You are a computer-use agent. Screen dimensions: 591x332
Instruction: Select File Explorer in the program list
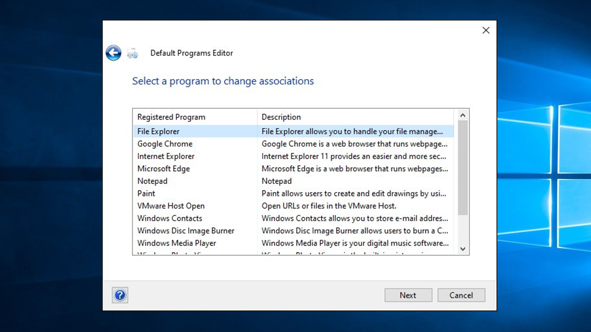tap(158, 132)
